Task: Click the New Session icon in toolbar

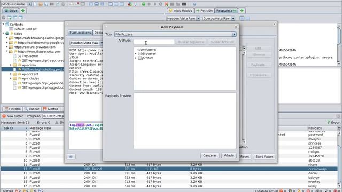Action: 35,4
